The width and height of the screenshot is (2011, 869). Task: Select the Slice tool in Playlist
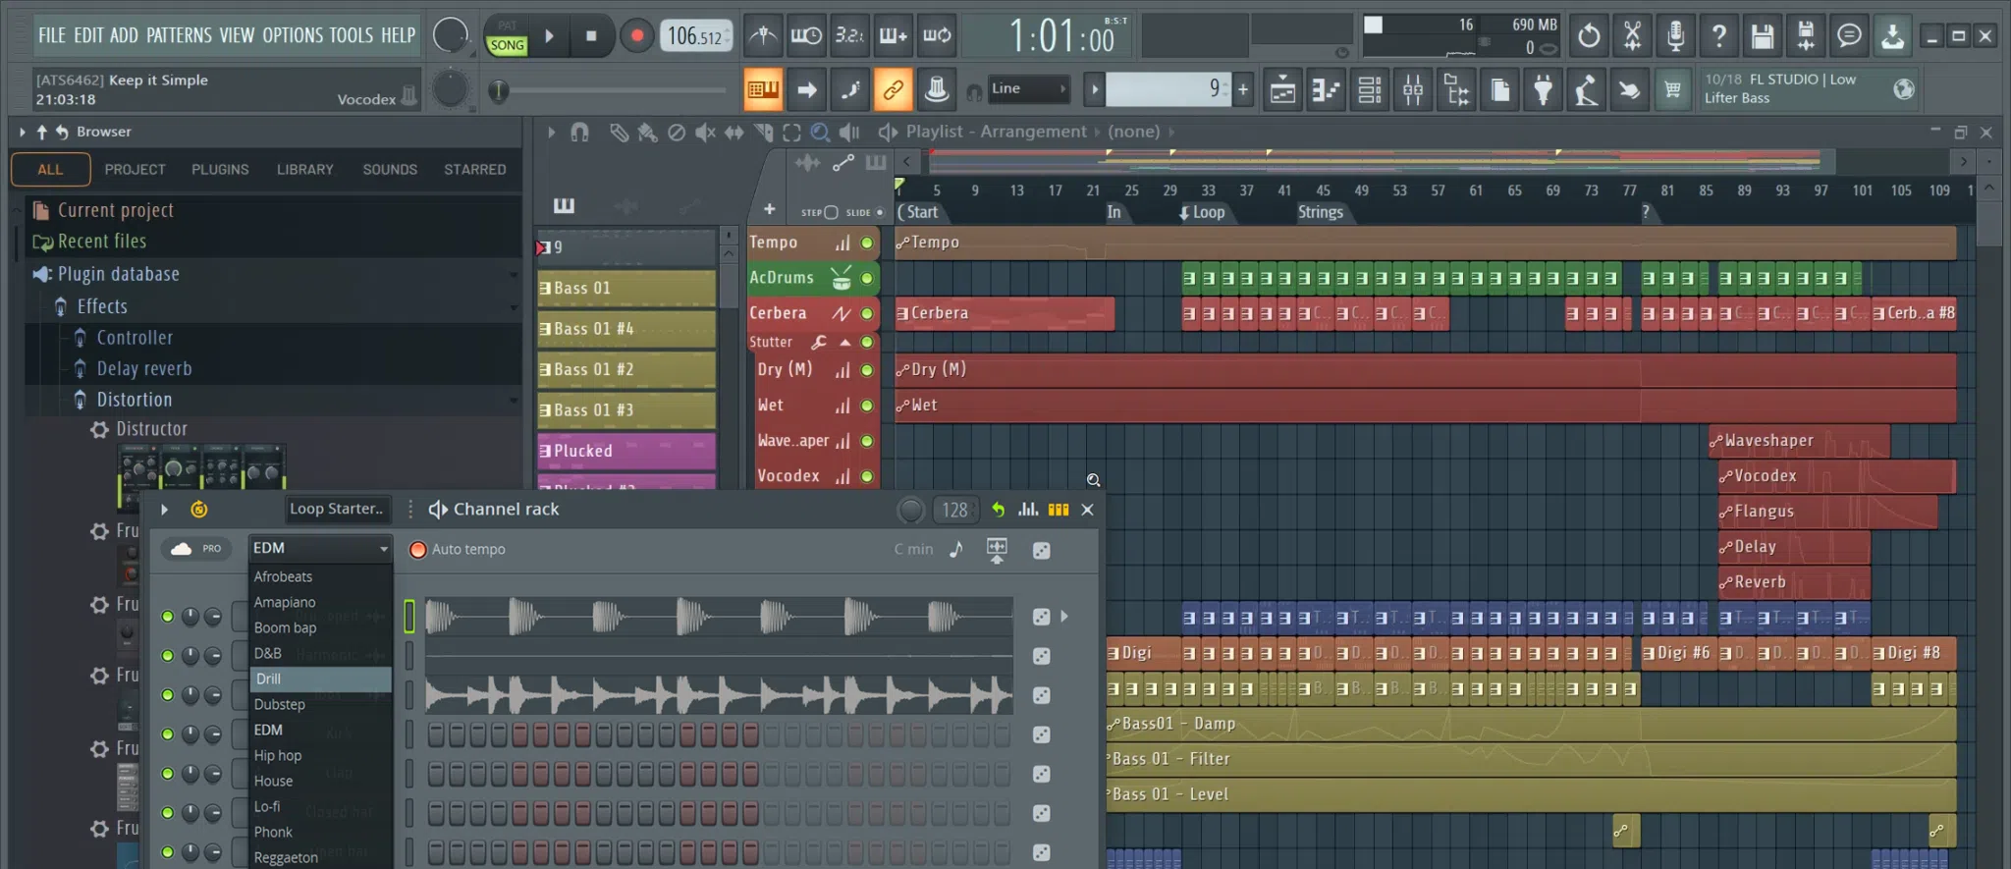763,132
